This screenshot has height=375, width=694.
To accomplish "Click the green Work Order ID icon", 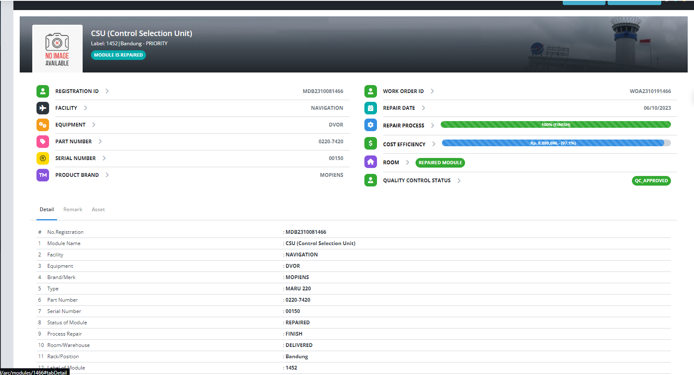I will point(371,91).
